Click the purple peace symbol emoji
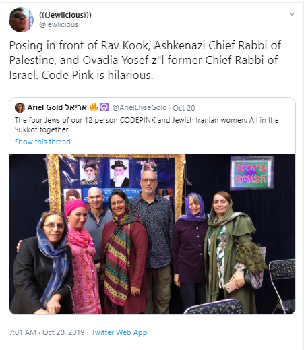 [x=104, y=107]
